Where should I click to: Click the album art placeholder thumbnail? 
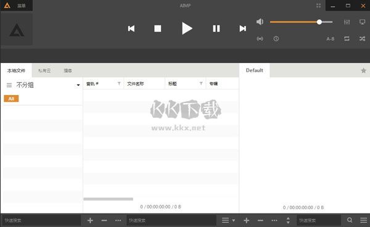tap(17, 29)
